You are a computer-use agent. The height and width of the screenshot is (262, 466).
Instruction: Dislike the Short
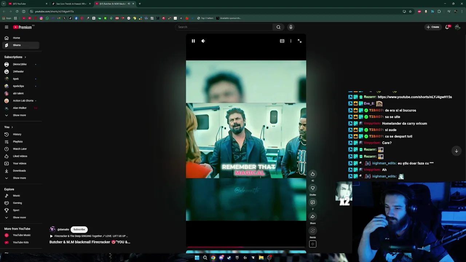[313, 188]
